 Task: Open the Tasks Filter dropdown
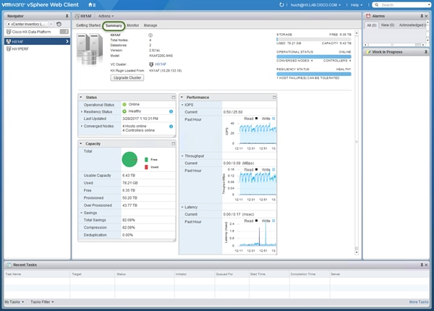point(42,302)
